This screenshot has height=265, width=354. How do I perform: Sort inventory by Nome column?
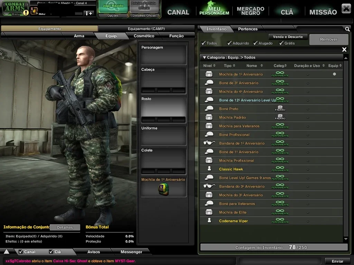pos(254,66)
